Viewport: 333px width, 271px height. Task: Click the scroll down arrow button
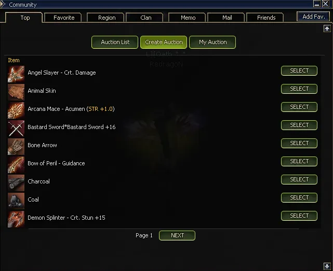pyautogui.click(x=327, y=266)
